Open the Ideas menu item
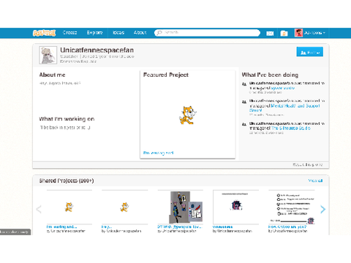The height and width of the screenshot is (263, 351). point(118,33)
